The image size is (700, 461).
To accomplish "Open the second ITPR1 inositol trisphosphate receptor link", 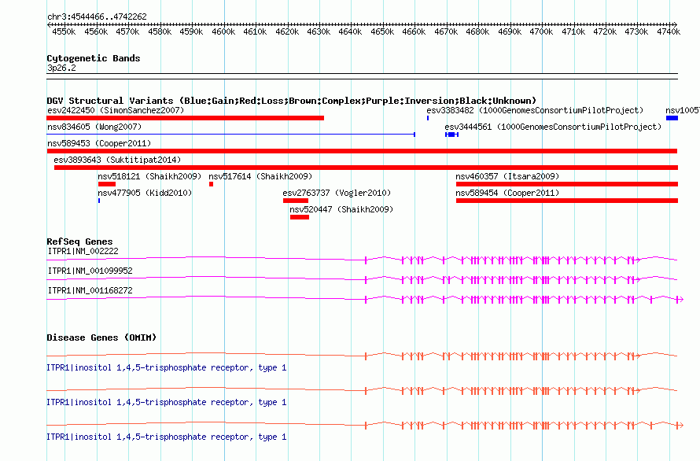I will click(167, 403).
